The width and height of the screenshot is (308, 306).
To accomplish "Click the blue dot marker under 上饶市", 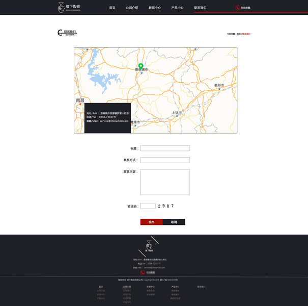I will [177, 116].
